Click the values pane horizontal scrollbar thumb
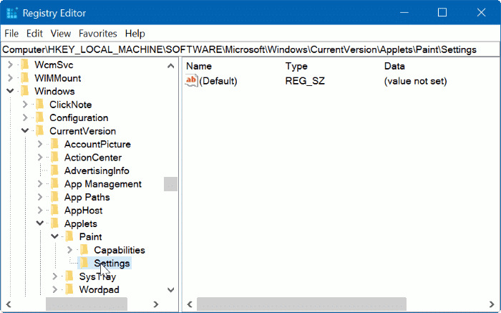This screenshot has width=501, height=313. [301, 304]
